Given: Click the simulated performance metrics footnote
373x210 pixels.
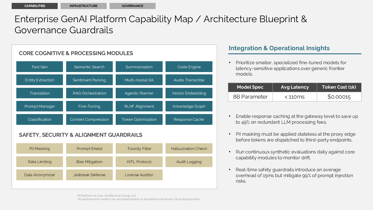Looking at the screenshot, I should pyautogui.click(x=139, y=199).
